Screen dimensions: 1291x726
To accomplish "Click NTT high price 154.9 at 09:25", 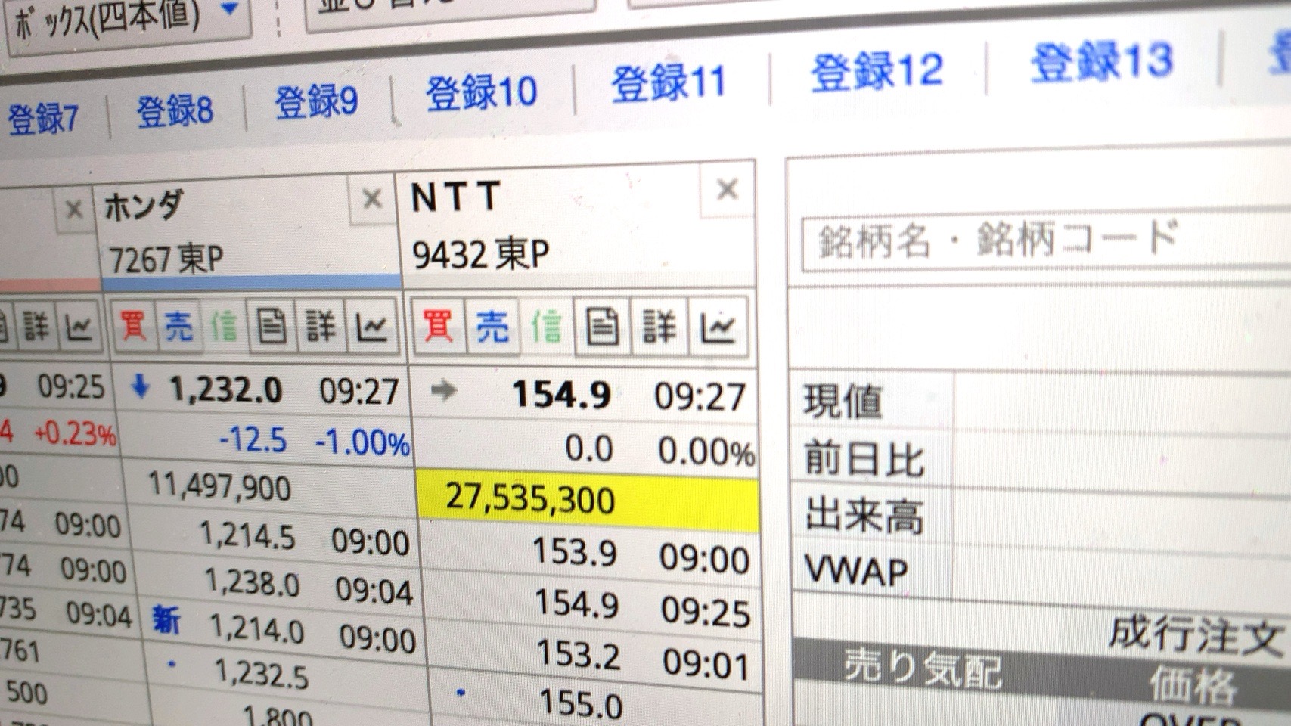I will click(x=577, y=603).
